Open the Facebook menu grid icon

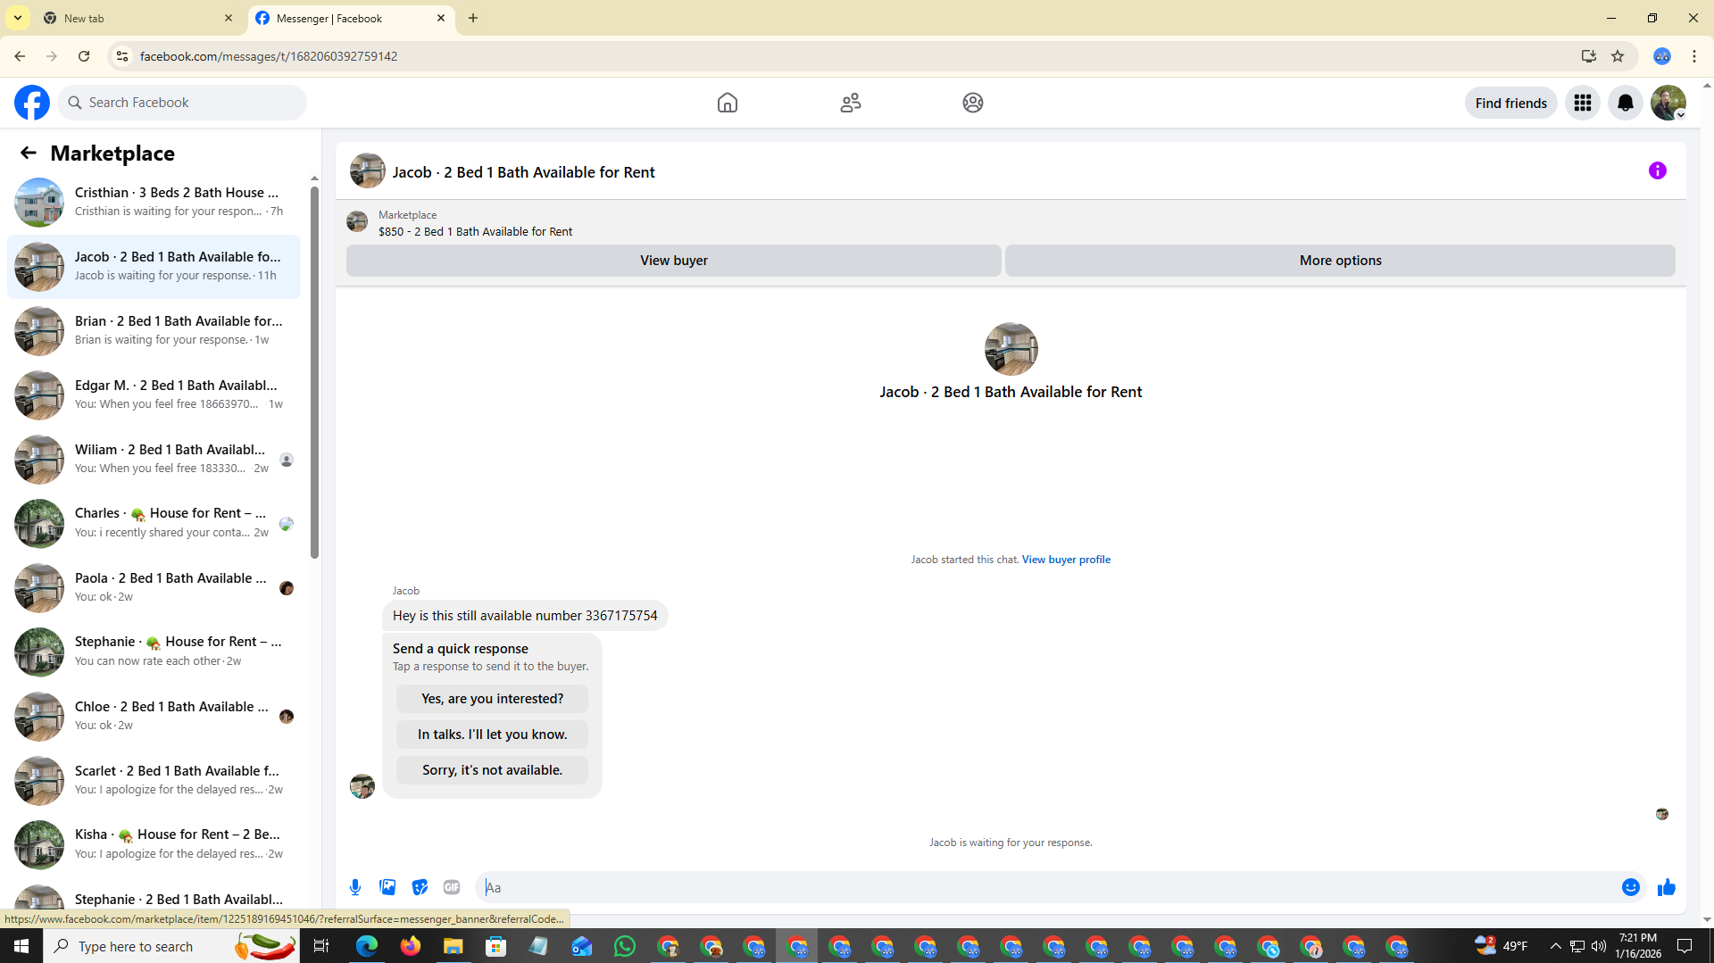[1583, 103]
